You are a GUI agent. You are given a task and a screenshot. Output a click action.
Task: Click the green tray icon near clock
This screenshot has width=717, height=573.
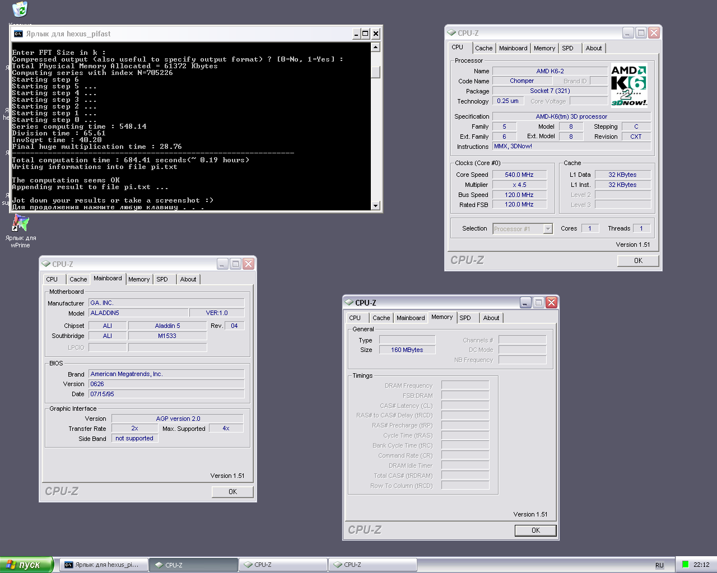[685, 565]
